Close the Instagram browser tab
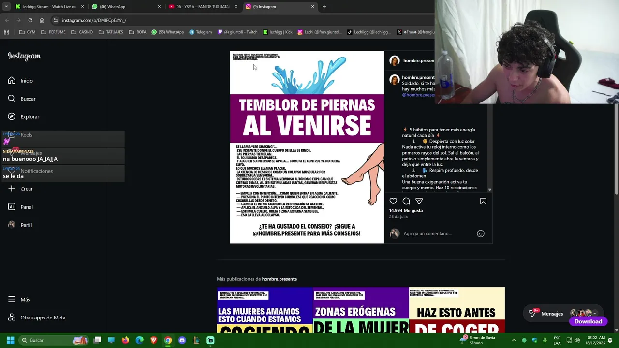Screen dimensions: 619x348 312,7
